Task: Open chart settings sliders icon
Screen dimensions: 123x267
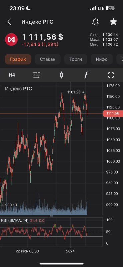Action: pos(37,75)
